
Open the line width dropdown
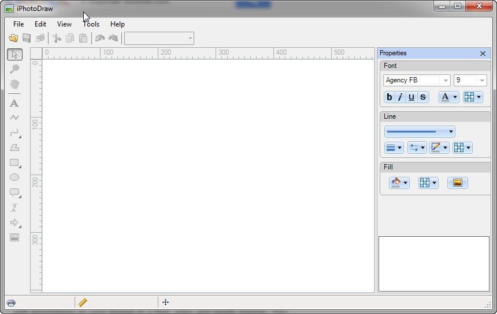(x=394, y=147)
